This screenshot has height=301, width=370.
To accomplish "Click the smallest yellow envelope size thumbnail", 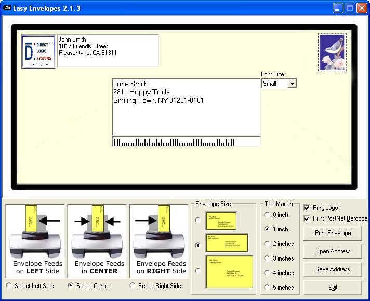I will point(221,221).
